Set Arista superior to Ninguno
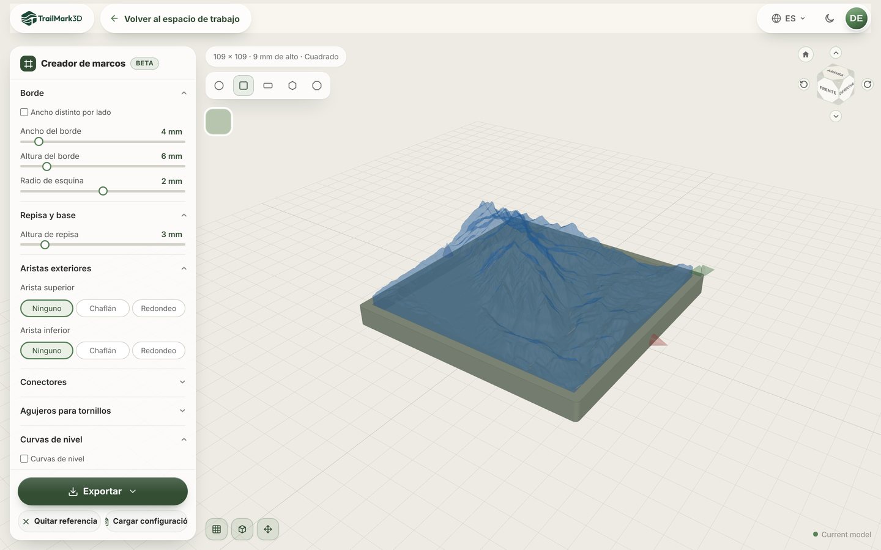 [46, 309]
